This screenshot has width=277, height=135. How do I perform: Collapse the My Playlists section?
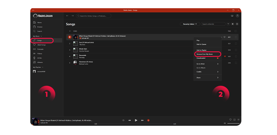pos(38,67)
